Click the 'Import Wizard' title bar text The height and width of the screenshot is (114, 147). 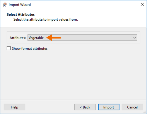coord(20,5)
